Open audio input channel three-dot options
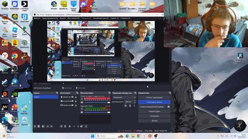This screenshot has width=248, height=139. point(82,99)
